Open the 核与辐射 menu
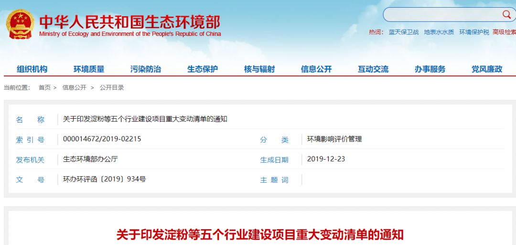This screenshot has width=516, height=245. 259,69
